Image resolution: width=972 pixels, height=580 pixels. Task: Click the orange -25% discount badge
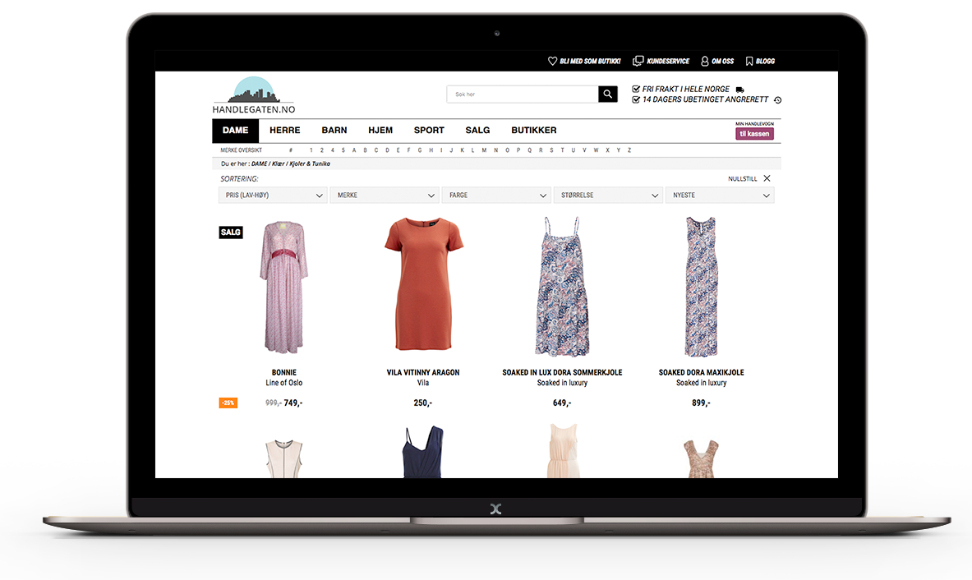228,403
